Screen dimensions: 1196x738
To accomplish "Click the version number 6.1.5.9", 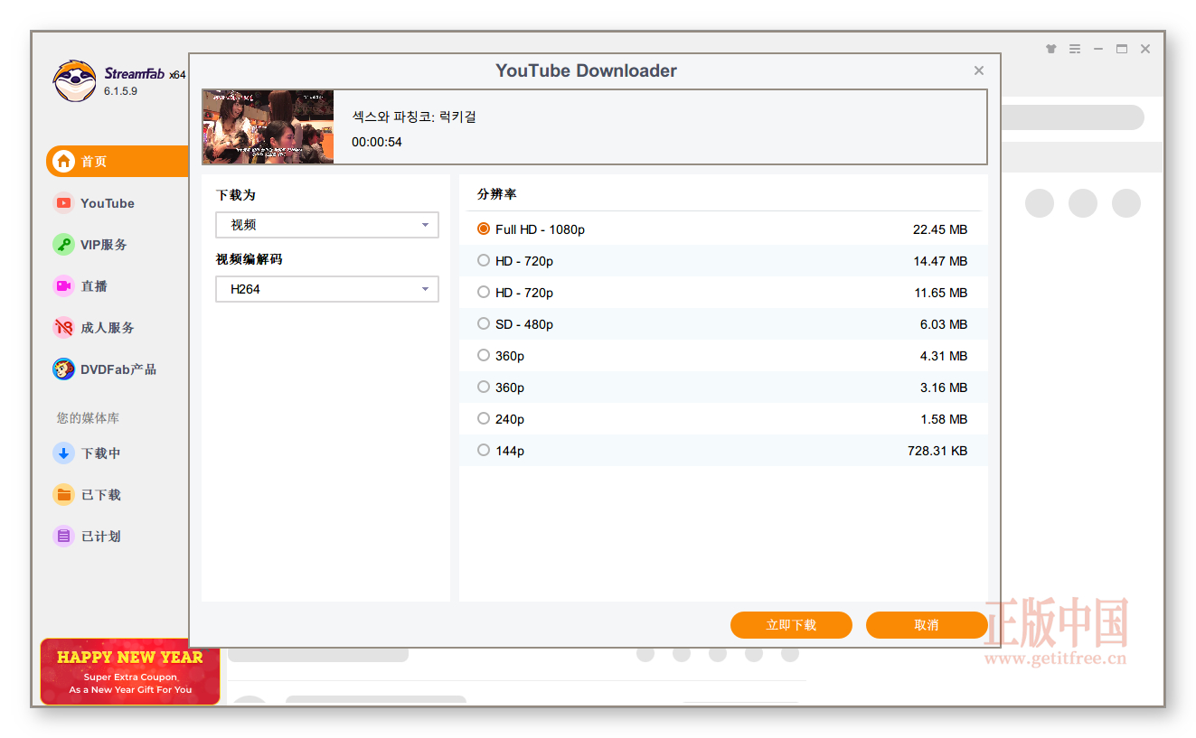I will point(120,91).
